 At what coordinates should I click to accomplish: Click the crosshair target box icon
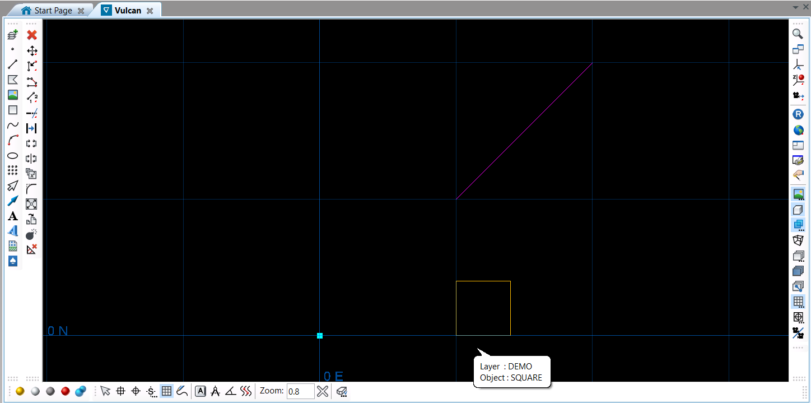(798, 317)
